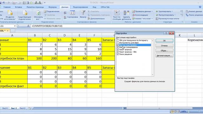Viewport: 203px width, 114px height.
Task: Click 'Промежуточные итоги' in the ribbon
Action: pyautogui.click(x=167, y=19)
